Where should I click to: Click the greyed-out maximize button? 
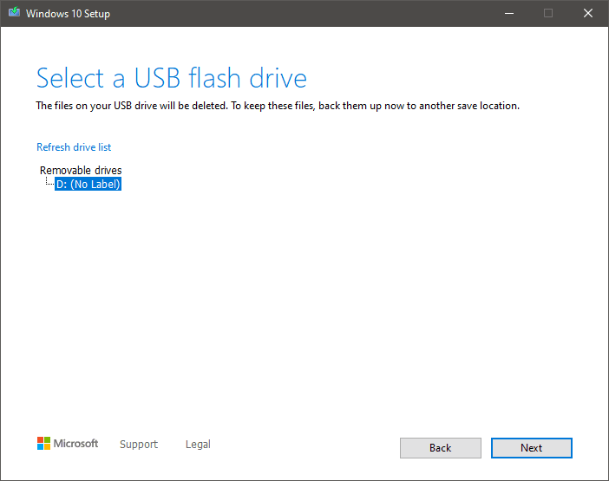548,13
